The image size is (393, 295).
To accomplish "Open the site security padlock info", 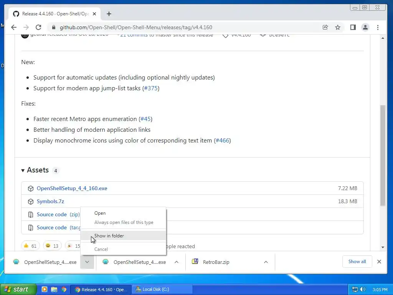I will [x=53, y=27].
